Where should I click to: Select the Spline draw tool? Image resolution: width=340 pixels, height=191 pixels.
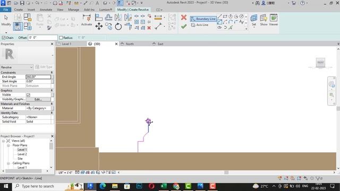pyautogui.click(x=241, y=22)
